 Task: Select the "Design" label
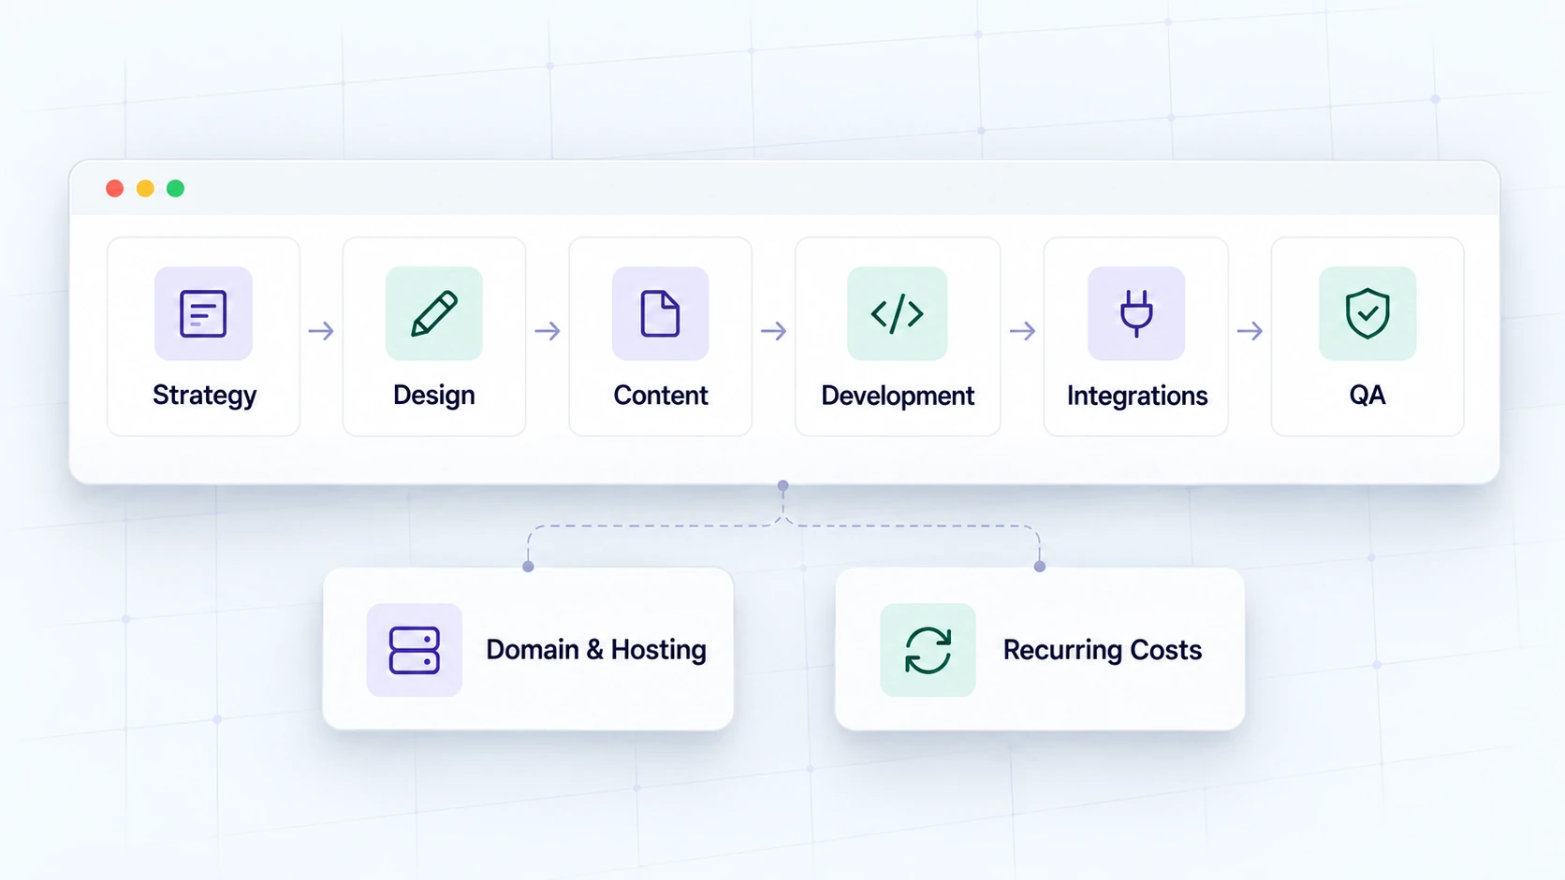(434, 396)
